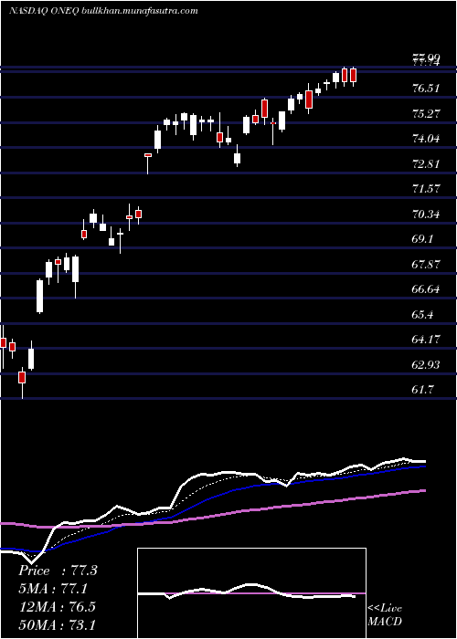
Task: Click the 76.51 price axis label
Action: (x=426, y=88)
